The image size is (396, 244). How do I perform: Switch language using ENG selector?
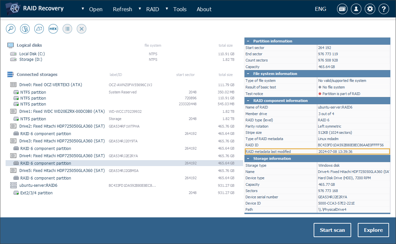[320, 9]
